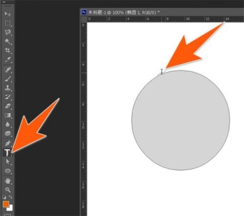Select the Ellipse shape tool
This screenshot has height=216, width=244.
point(8,171)
